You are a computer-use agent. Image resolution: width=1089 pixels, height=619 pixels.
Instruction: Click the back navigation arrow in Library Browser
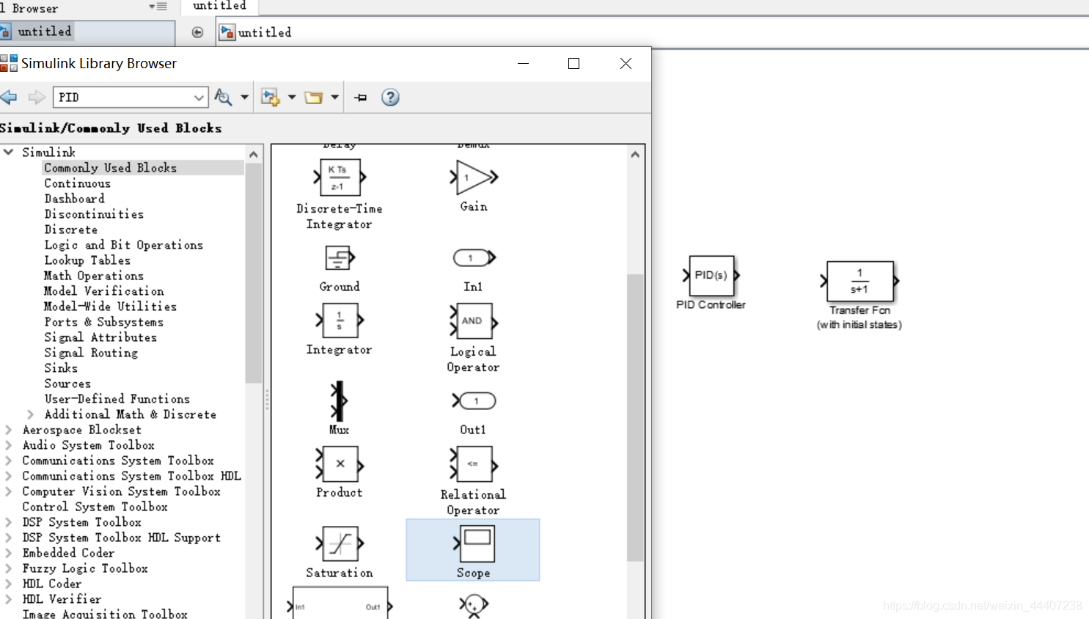pyautogui.click(x=9, y=97)
